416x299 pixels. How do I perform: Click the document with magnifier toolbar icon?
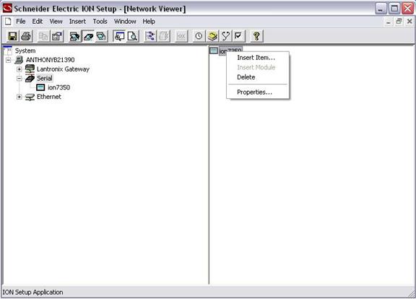132,36
